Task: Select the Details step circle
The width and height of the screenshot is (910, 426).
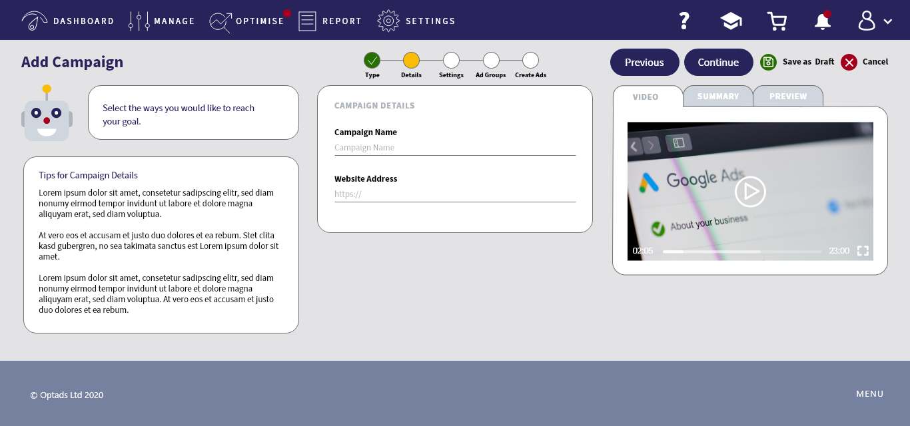Action: click(x=412, y=61)
